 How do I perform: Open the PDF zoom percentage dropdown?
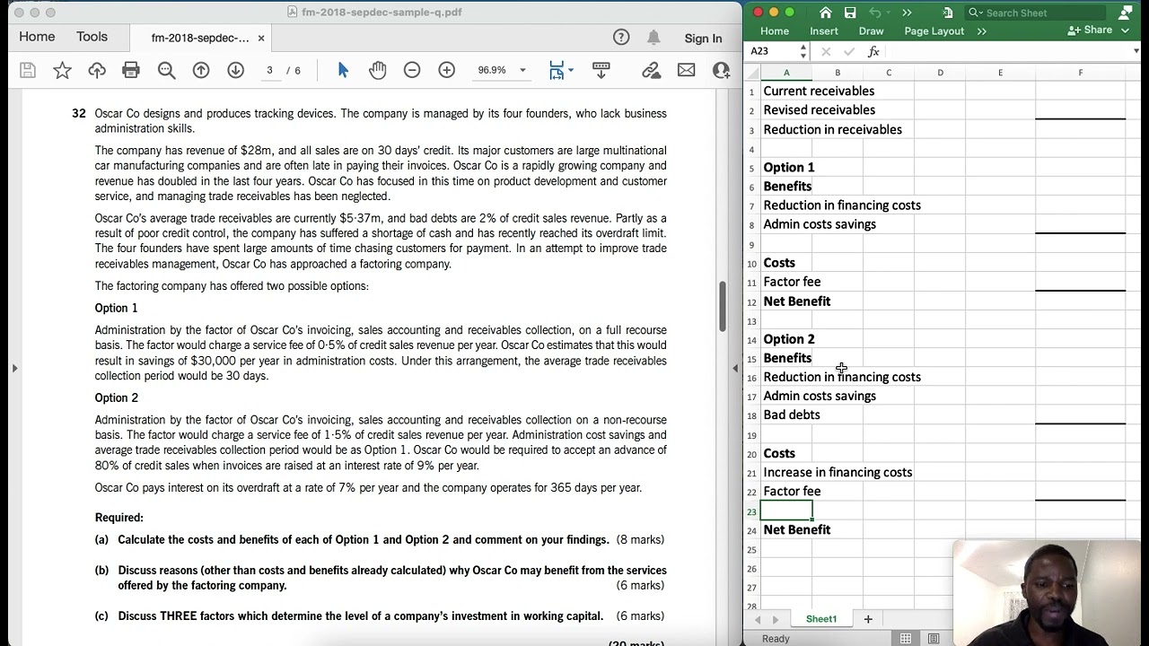[x=522, y=70]
